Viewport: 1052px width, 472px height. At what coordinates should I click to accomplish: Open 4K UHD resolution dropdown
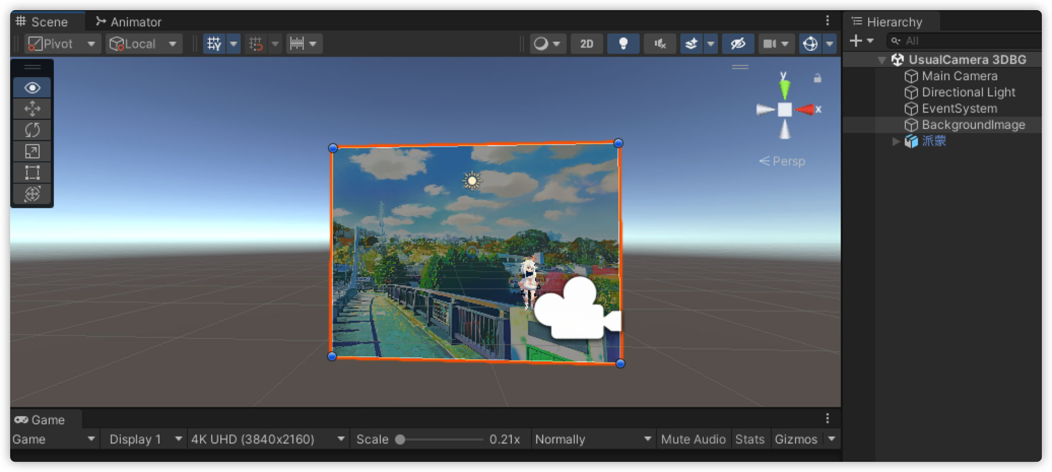click(x=268, y=439)
